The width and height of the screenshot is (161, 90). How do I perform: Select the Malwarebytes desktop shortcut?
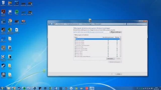3,39
